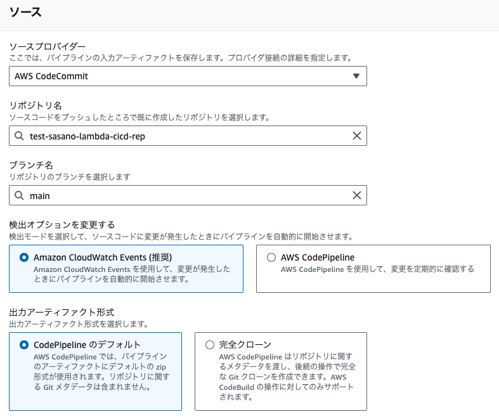
Task: Clear the branch name main
Action: [x=357, y=195]
